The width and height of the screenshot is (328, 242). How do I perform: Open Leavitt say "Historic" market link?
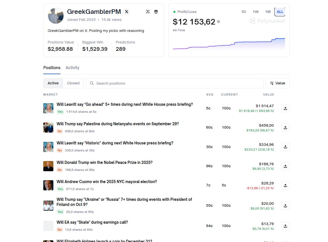click(x=115, y=143)
